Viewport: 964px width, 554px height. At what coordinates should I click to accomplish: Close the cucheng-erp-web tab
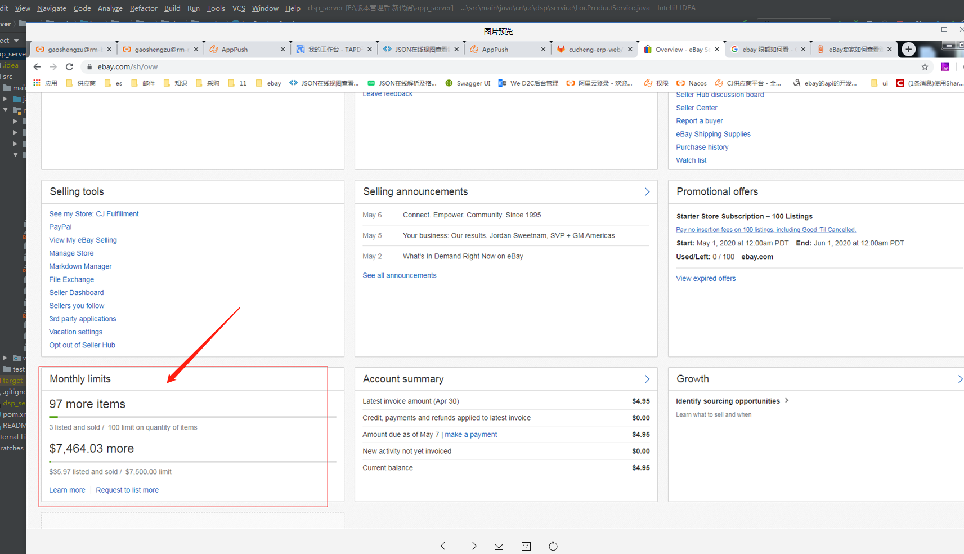click(630, 50)
